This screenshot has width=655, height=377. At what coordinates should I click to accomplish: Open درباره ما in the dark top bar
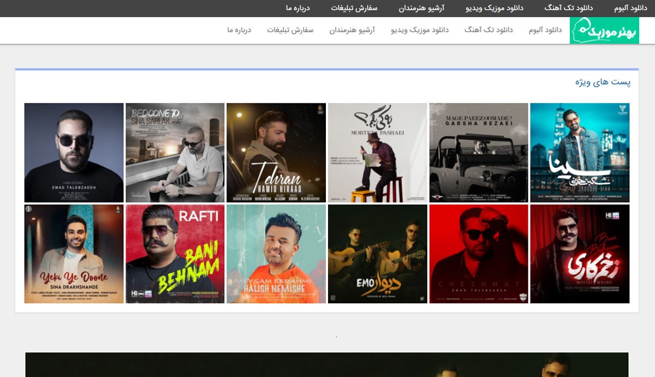click(x=297, y=8)
